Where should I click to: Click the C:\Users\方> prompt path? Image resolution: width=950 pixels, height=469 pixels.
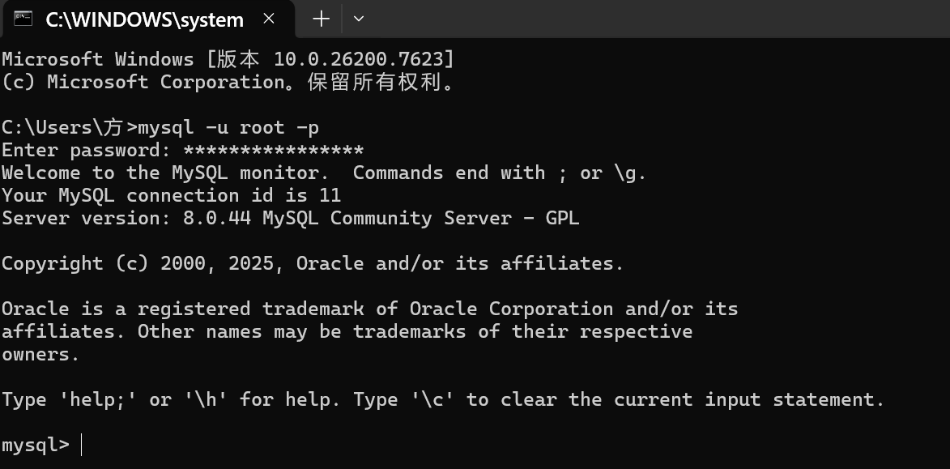point(70,128)
